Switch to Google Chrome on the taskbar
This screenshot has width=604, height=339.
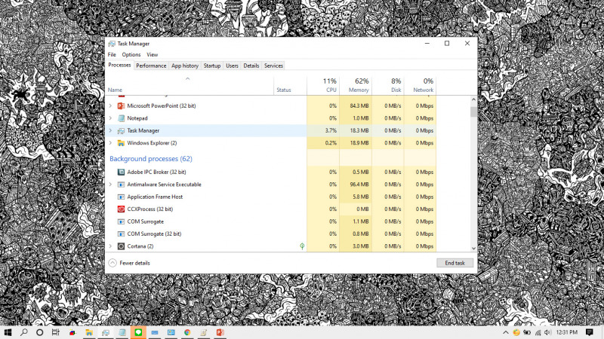pyautogui.click(x=187, y=332)
